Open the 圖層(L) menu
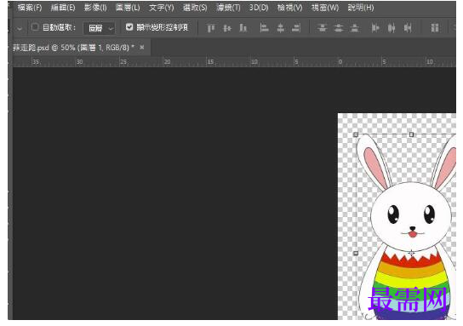This screenshot has height=326, width=463. pyautogui.click(x=128, y=8)
